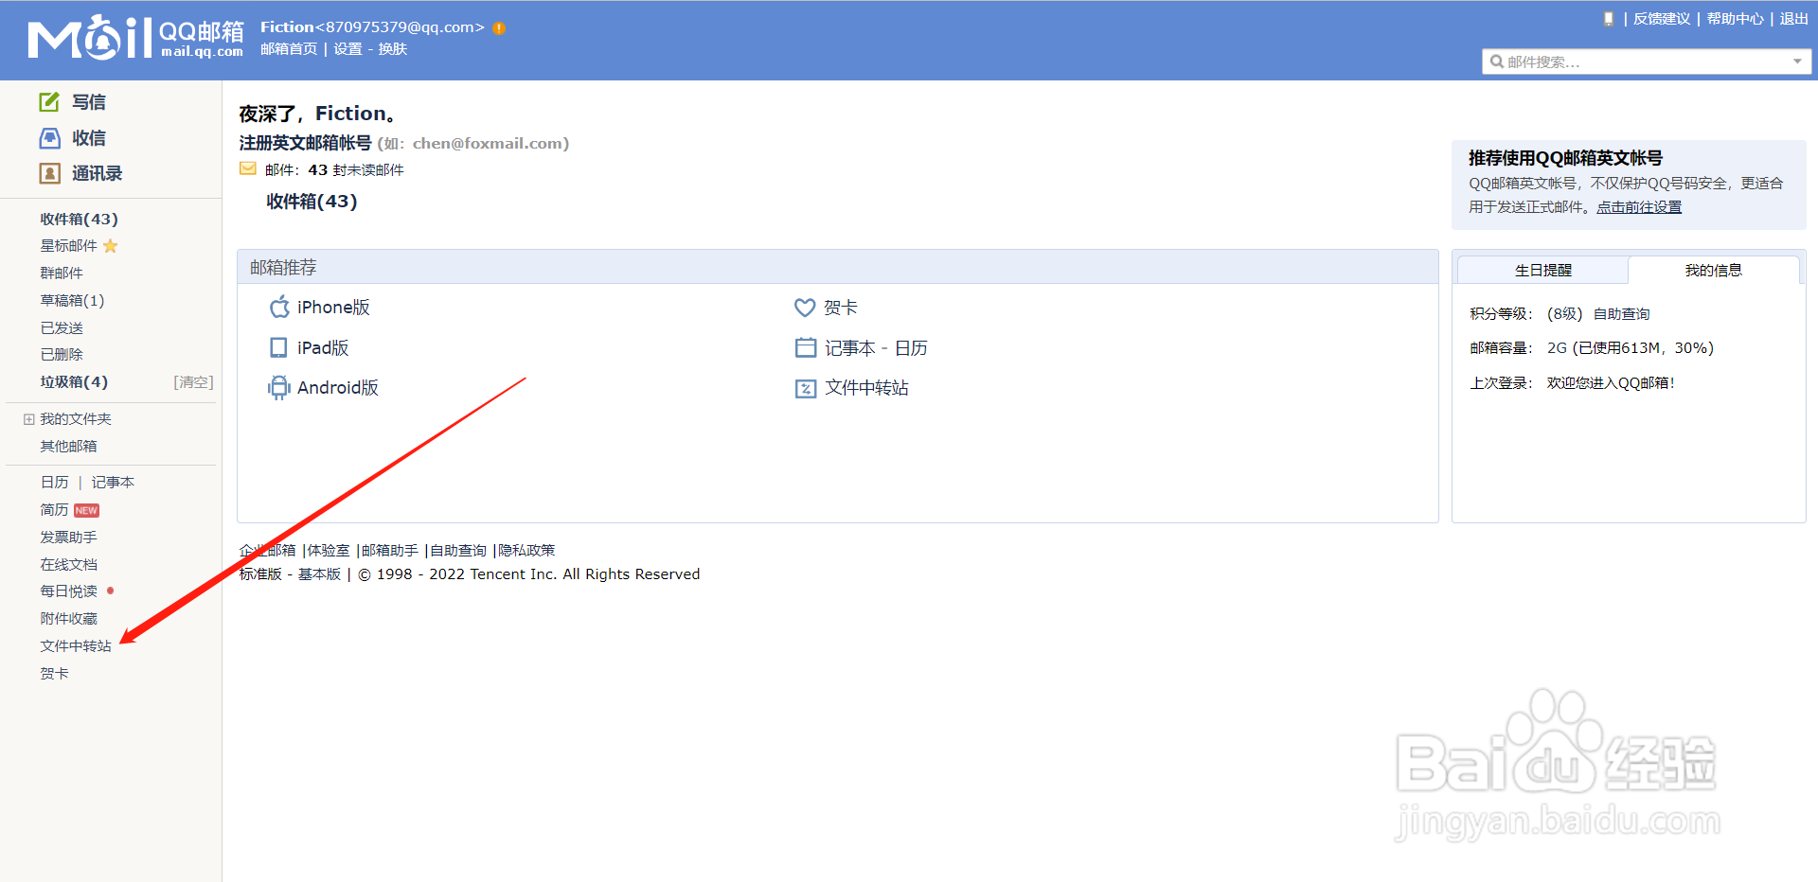Open footer link 体验室
Image resolution: width=1818 pixels, height=882 pixels.
point(329,551)
